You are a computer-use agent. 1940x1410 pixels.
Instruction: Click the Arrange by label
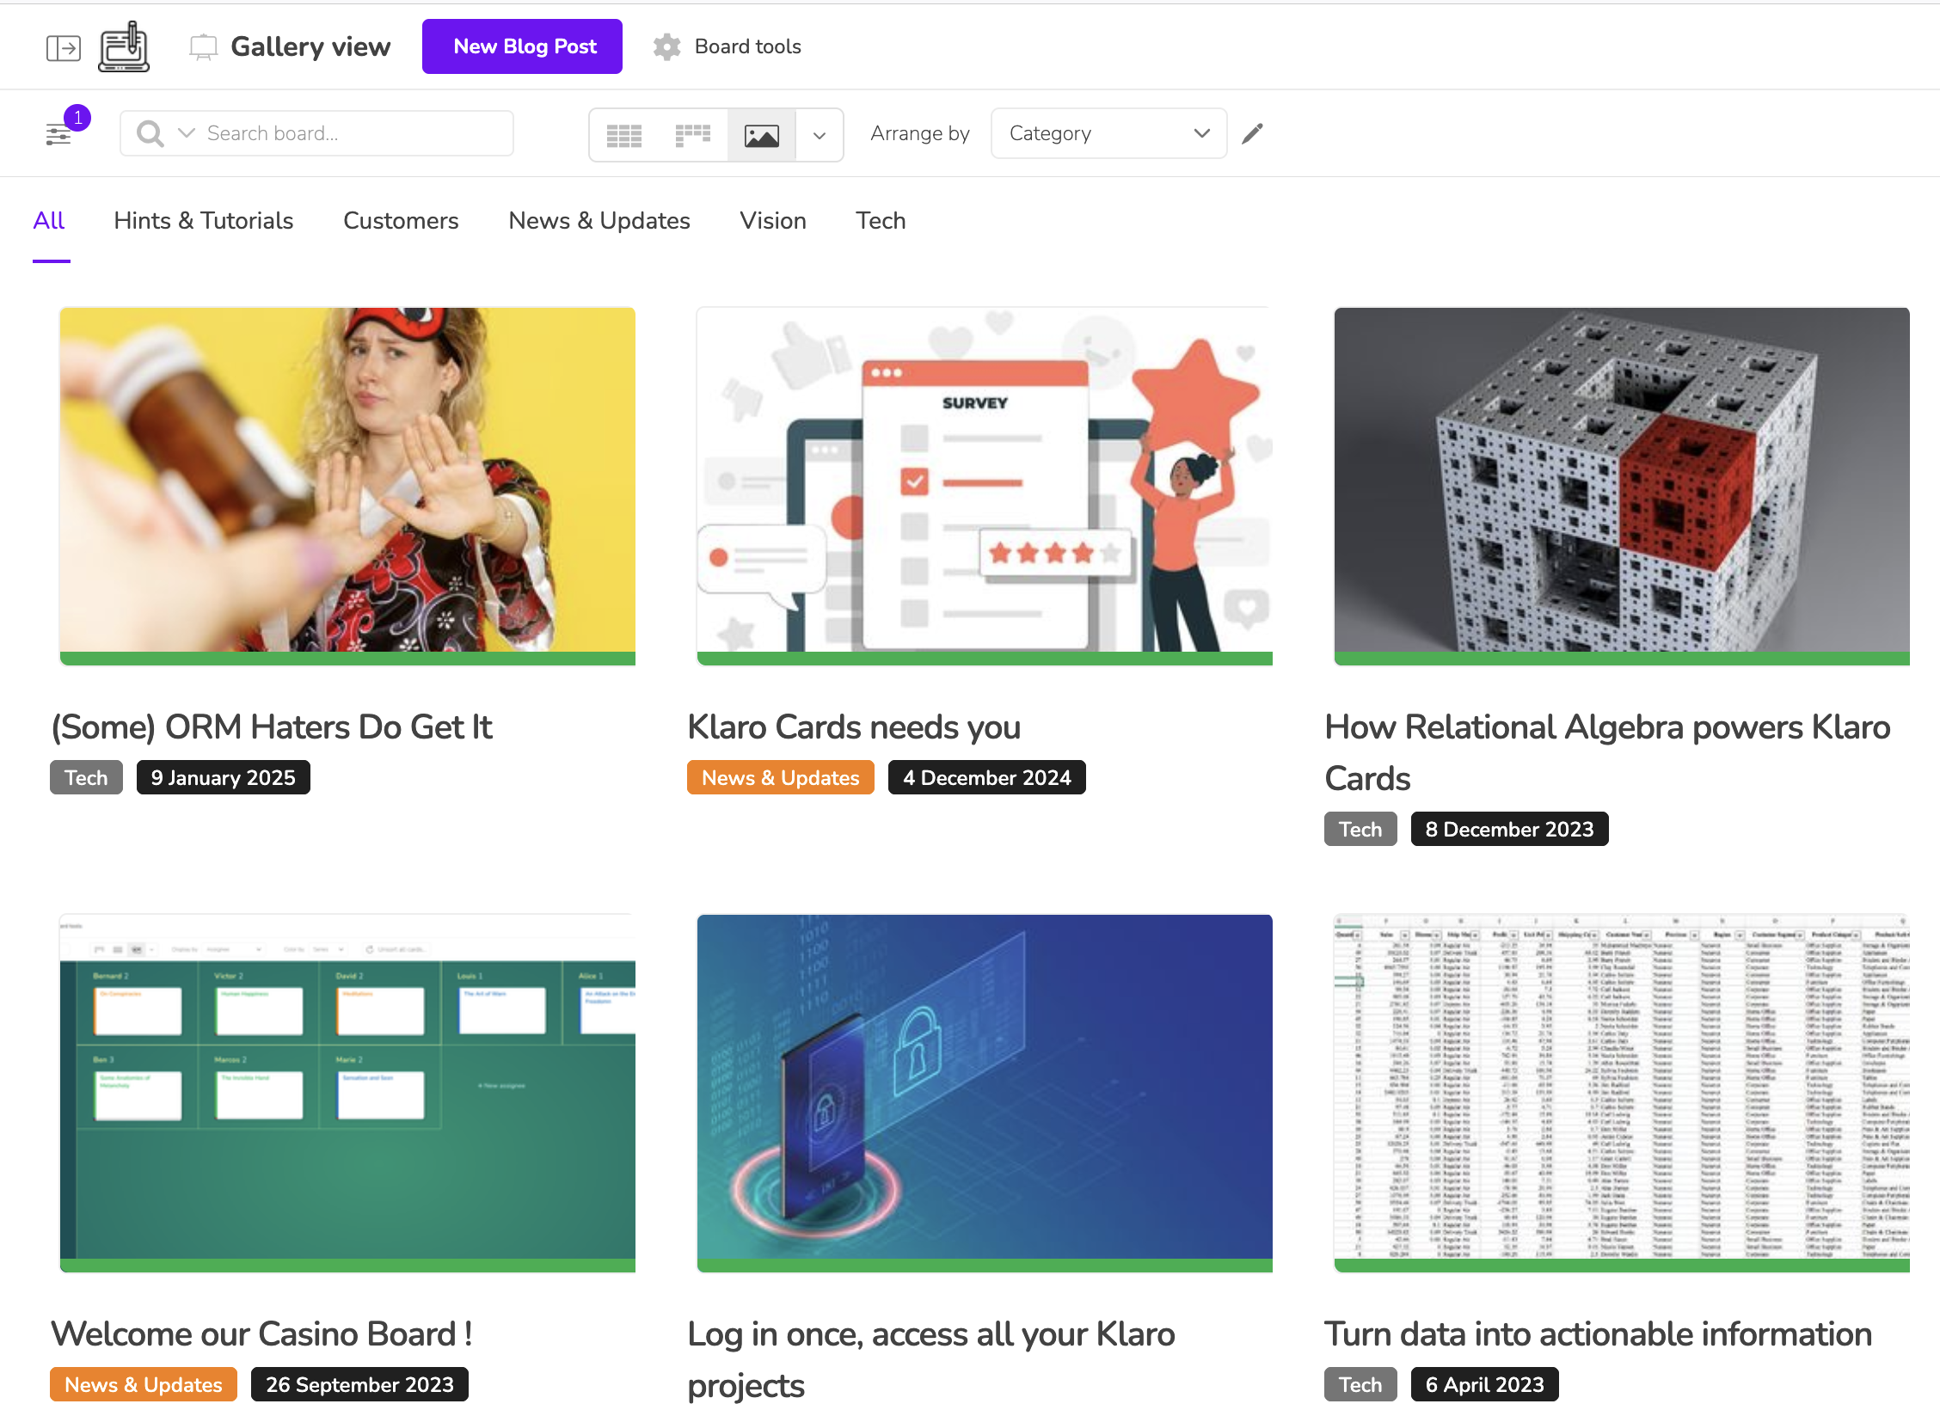pyautogui.click(x=920, y=133)
